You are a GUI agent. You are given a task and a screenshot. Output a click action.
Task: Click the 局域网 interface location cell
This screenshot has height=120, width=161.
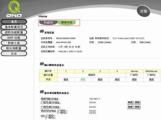click(x=92, y=75)
